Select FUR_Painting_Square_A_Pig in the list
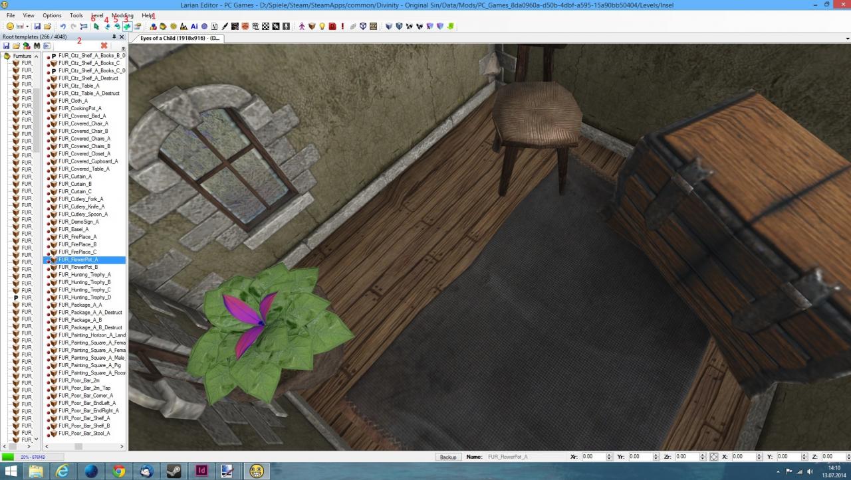The height and width of the screenshot is (480, 851). click(89, 366)
